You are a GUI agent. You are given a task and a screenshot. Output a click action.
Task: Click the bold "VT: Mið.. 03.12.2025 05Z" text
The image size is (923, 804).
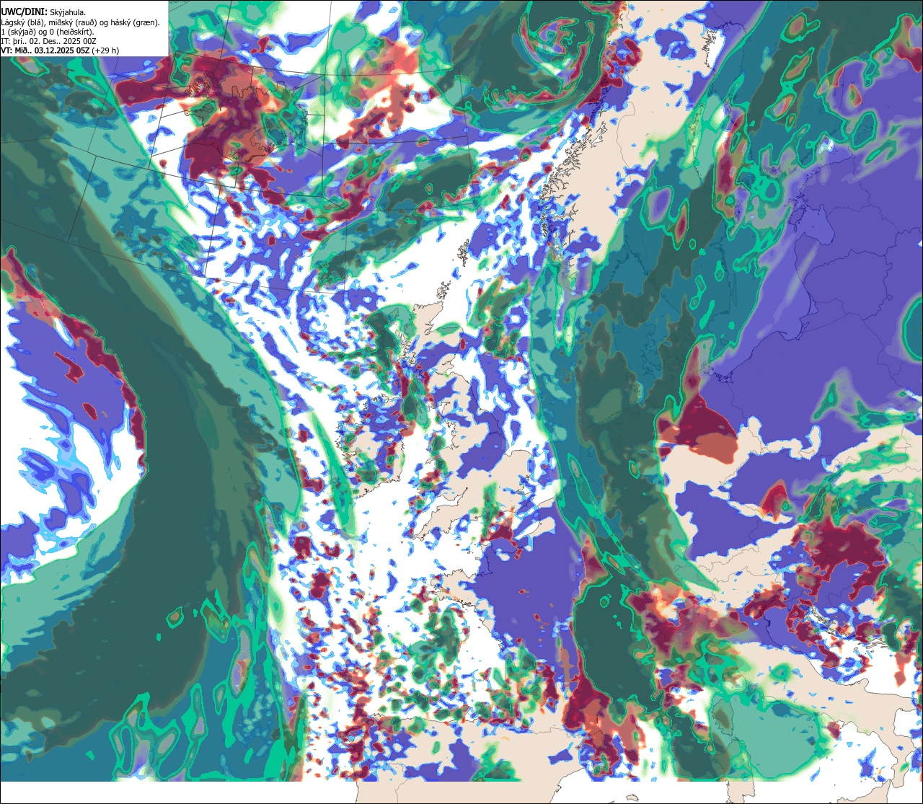point(45,50)
